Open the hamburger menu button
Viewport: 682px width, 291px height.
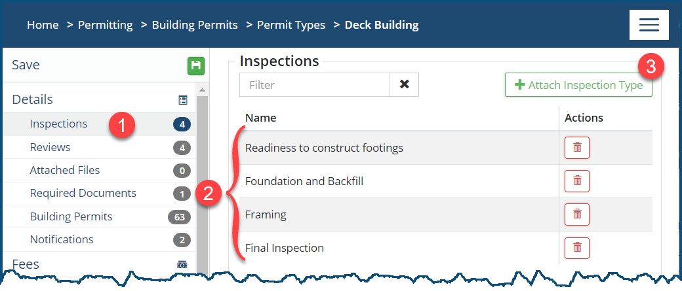pyautogui.click(x=649, y=25)
